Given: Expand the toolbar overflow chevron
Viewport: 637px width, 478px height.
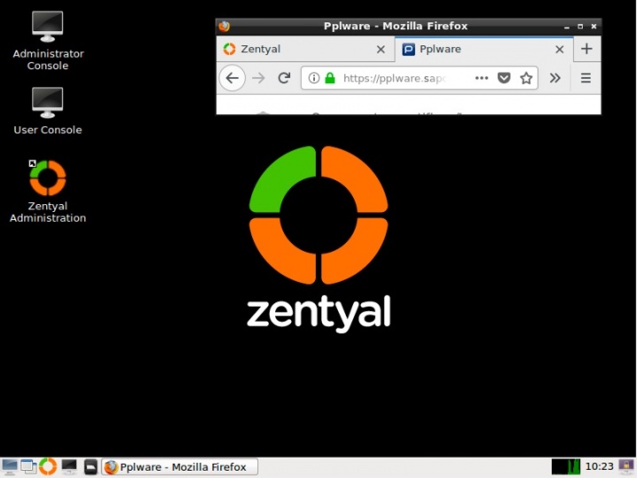Looking at the screenshot, I should (x=556, y=78).
